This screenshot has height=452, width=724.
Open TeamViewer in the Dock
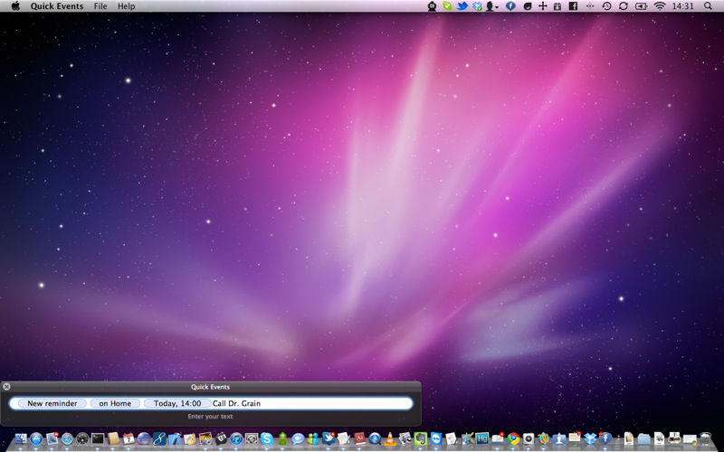pyautogui.click(x=436, y=438)
